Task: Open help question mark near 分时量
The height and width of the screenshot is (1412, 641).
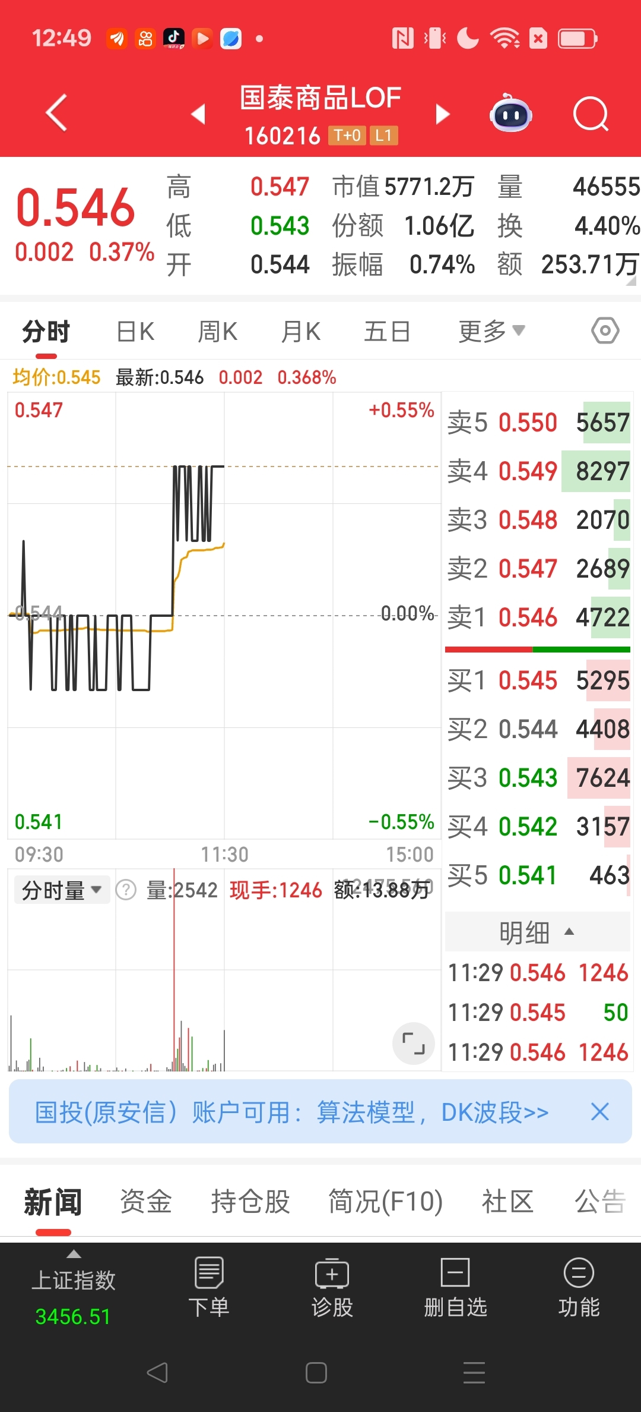Action: pyautogui.click(x=126, y=890)
